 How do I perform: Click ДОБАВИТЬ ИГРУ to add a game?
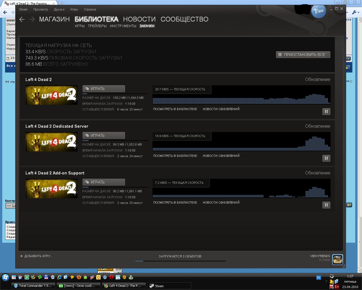[39, 256]
